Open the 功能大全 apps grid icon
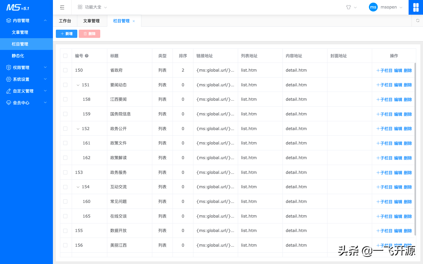 pos(80,7)
